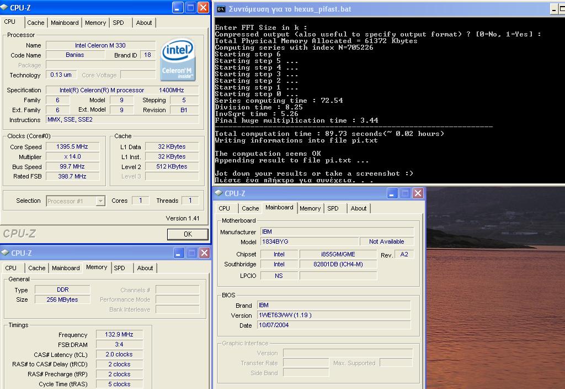The image size is (565, 389).
Task: Switch to Cache tab in Memory CPU-Z window
Action: (x=37, y=268)
